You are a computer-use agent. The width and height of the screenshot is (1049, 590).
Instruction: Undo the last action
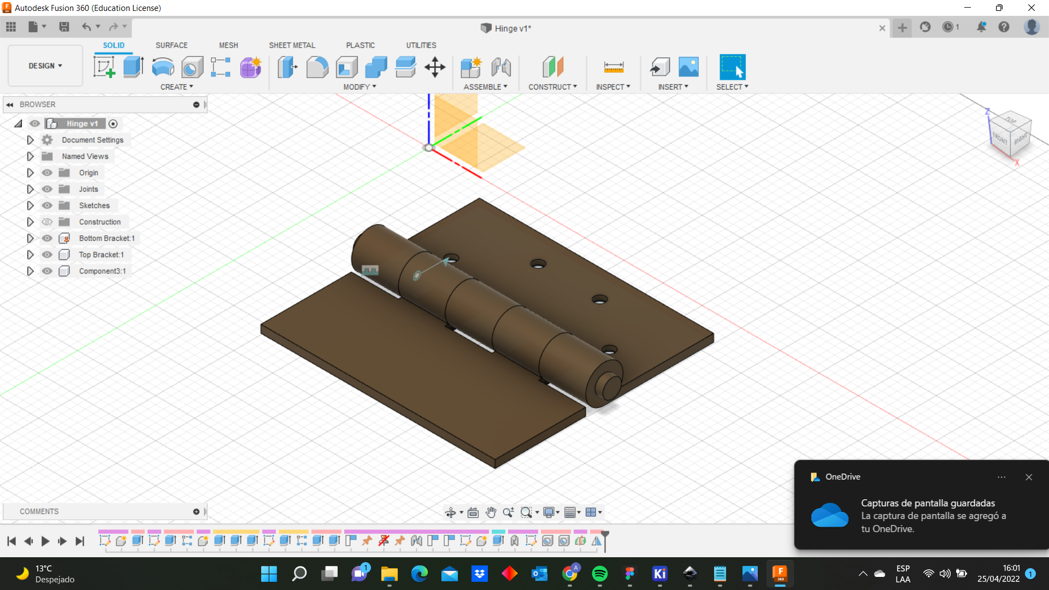click(86, 27)
